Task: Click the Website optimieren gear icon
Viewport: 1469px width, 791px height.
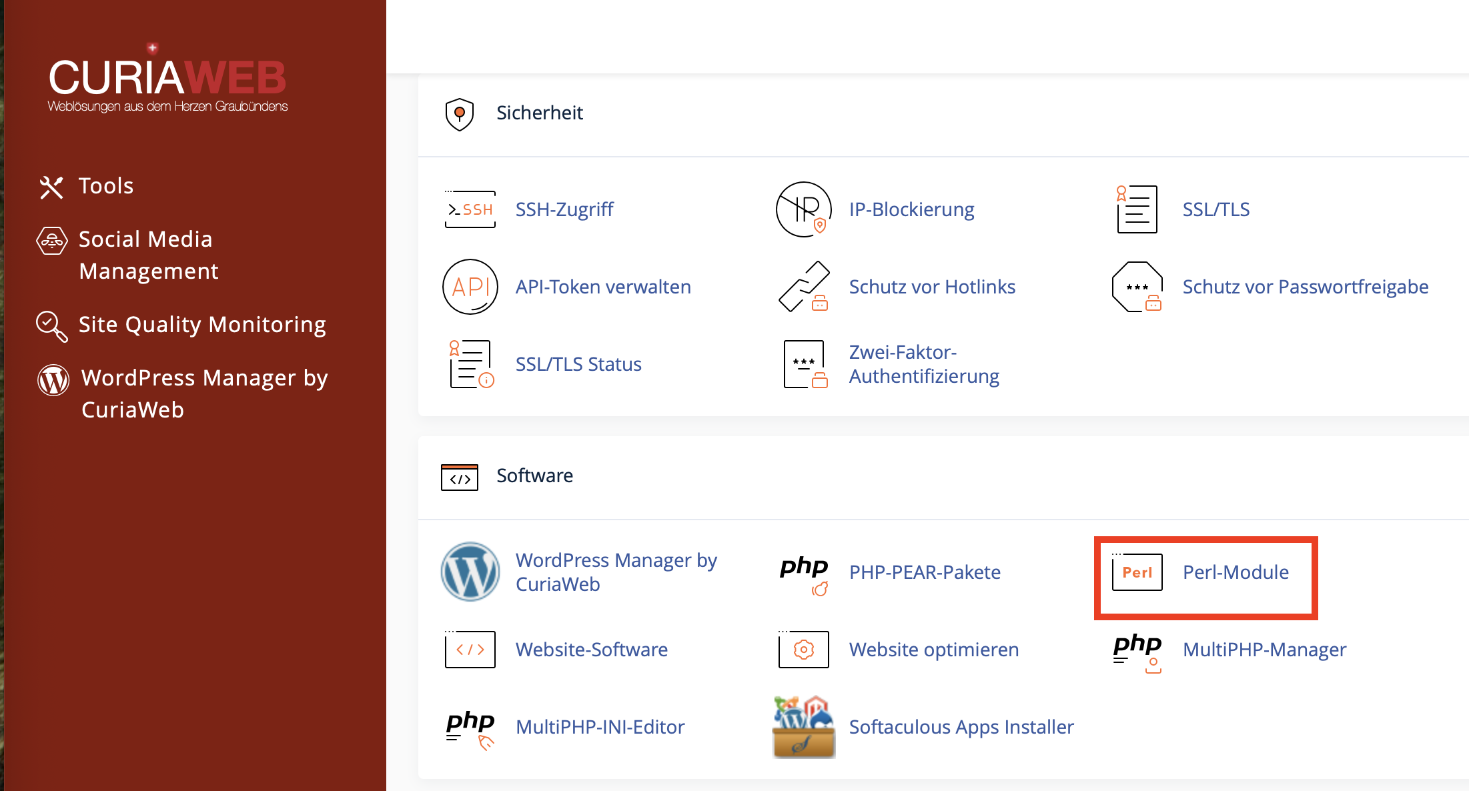Action: [x=804, y=649]
